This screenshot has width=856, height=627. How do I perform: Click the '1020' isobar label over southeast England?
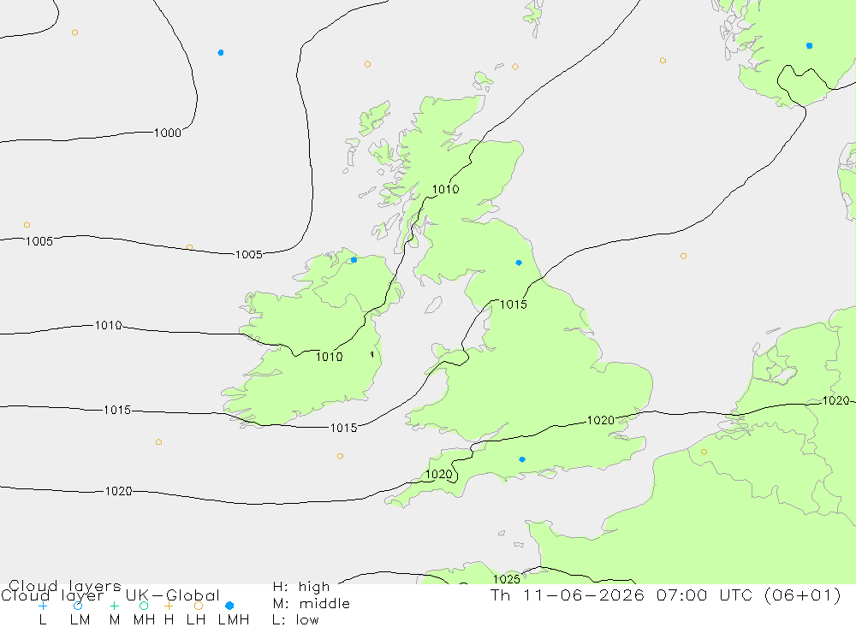pos(601,420)
